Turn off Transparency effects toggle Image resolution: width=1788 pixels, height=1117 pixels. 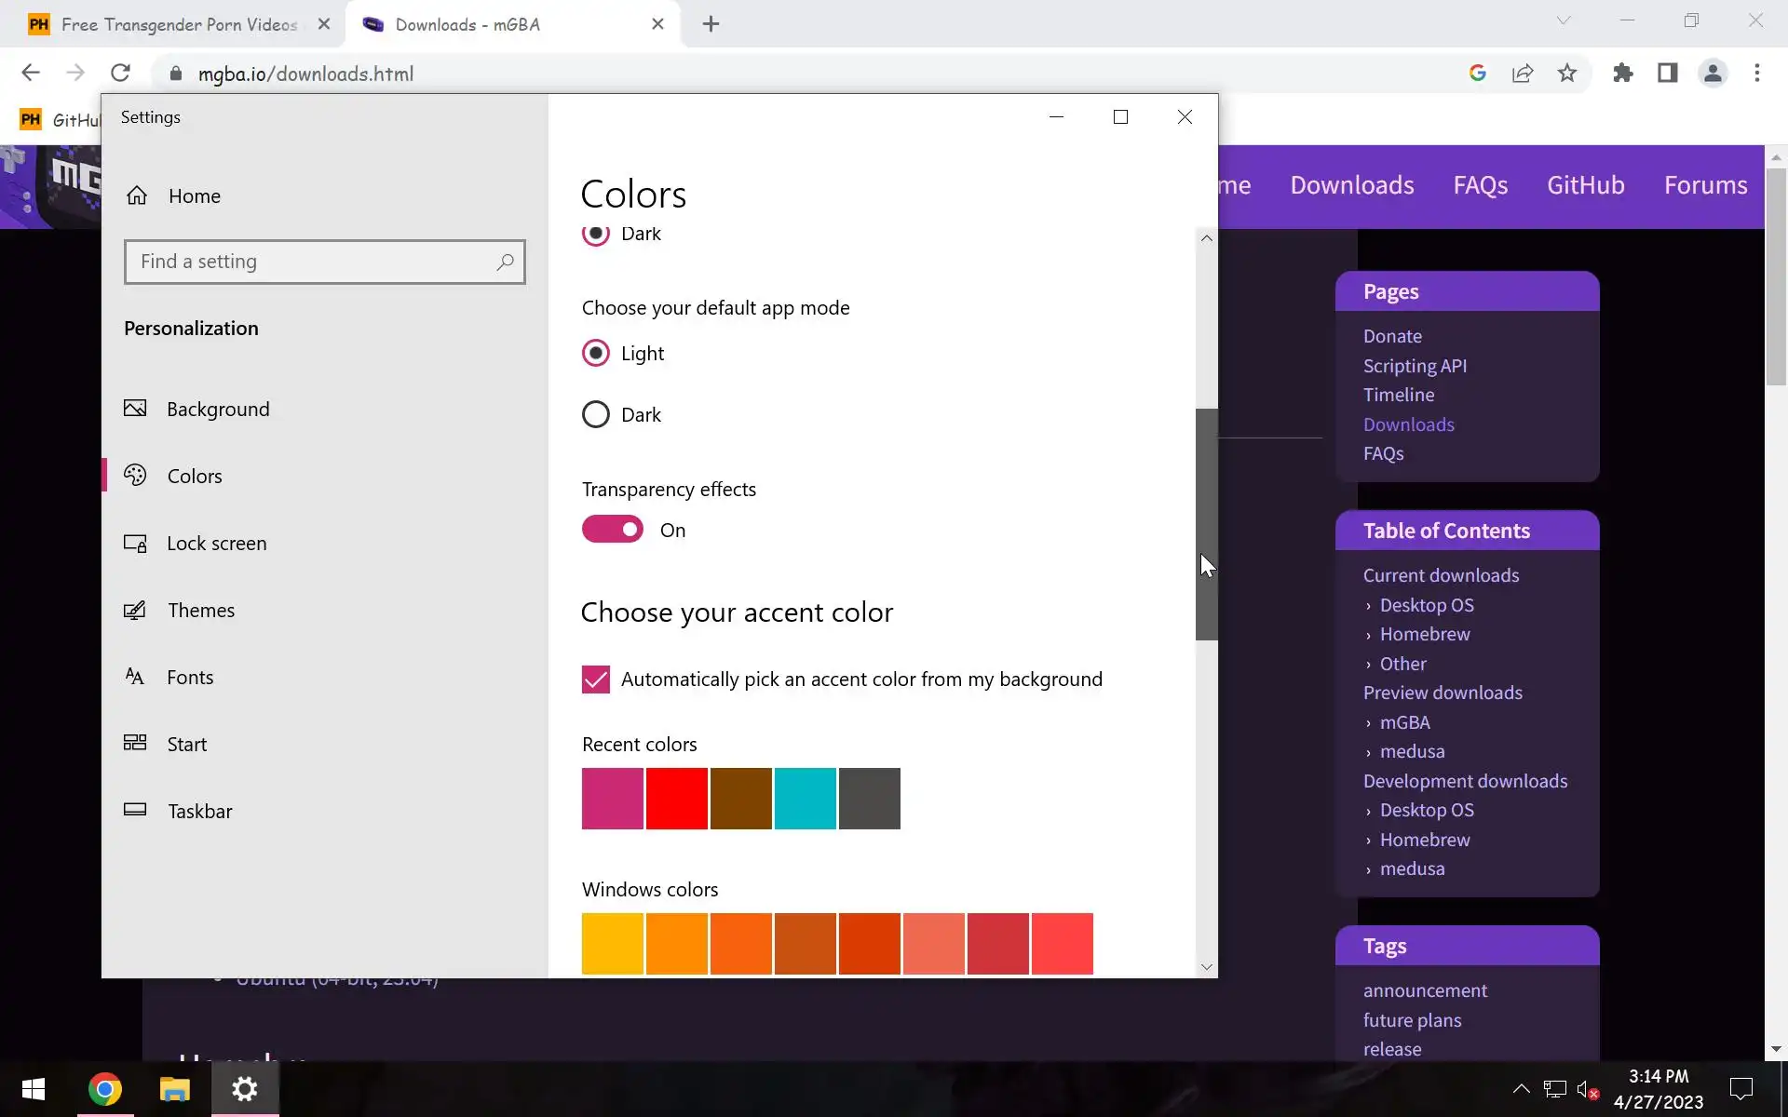[613, 530]
